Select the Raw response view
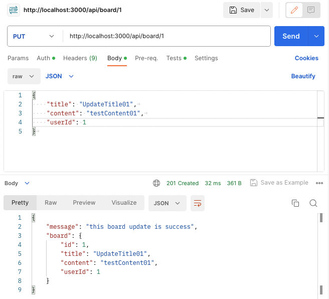The height and width of the screenshot is (299, 329). 51,203
